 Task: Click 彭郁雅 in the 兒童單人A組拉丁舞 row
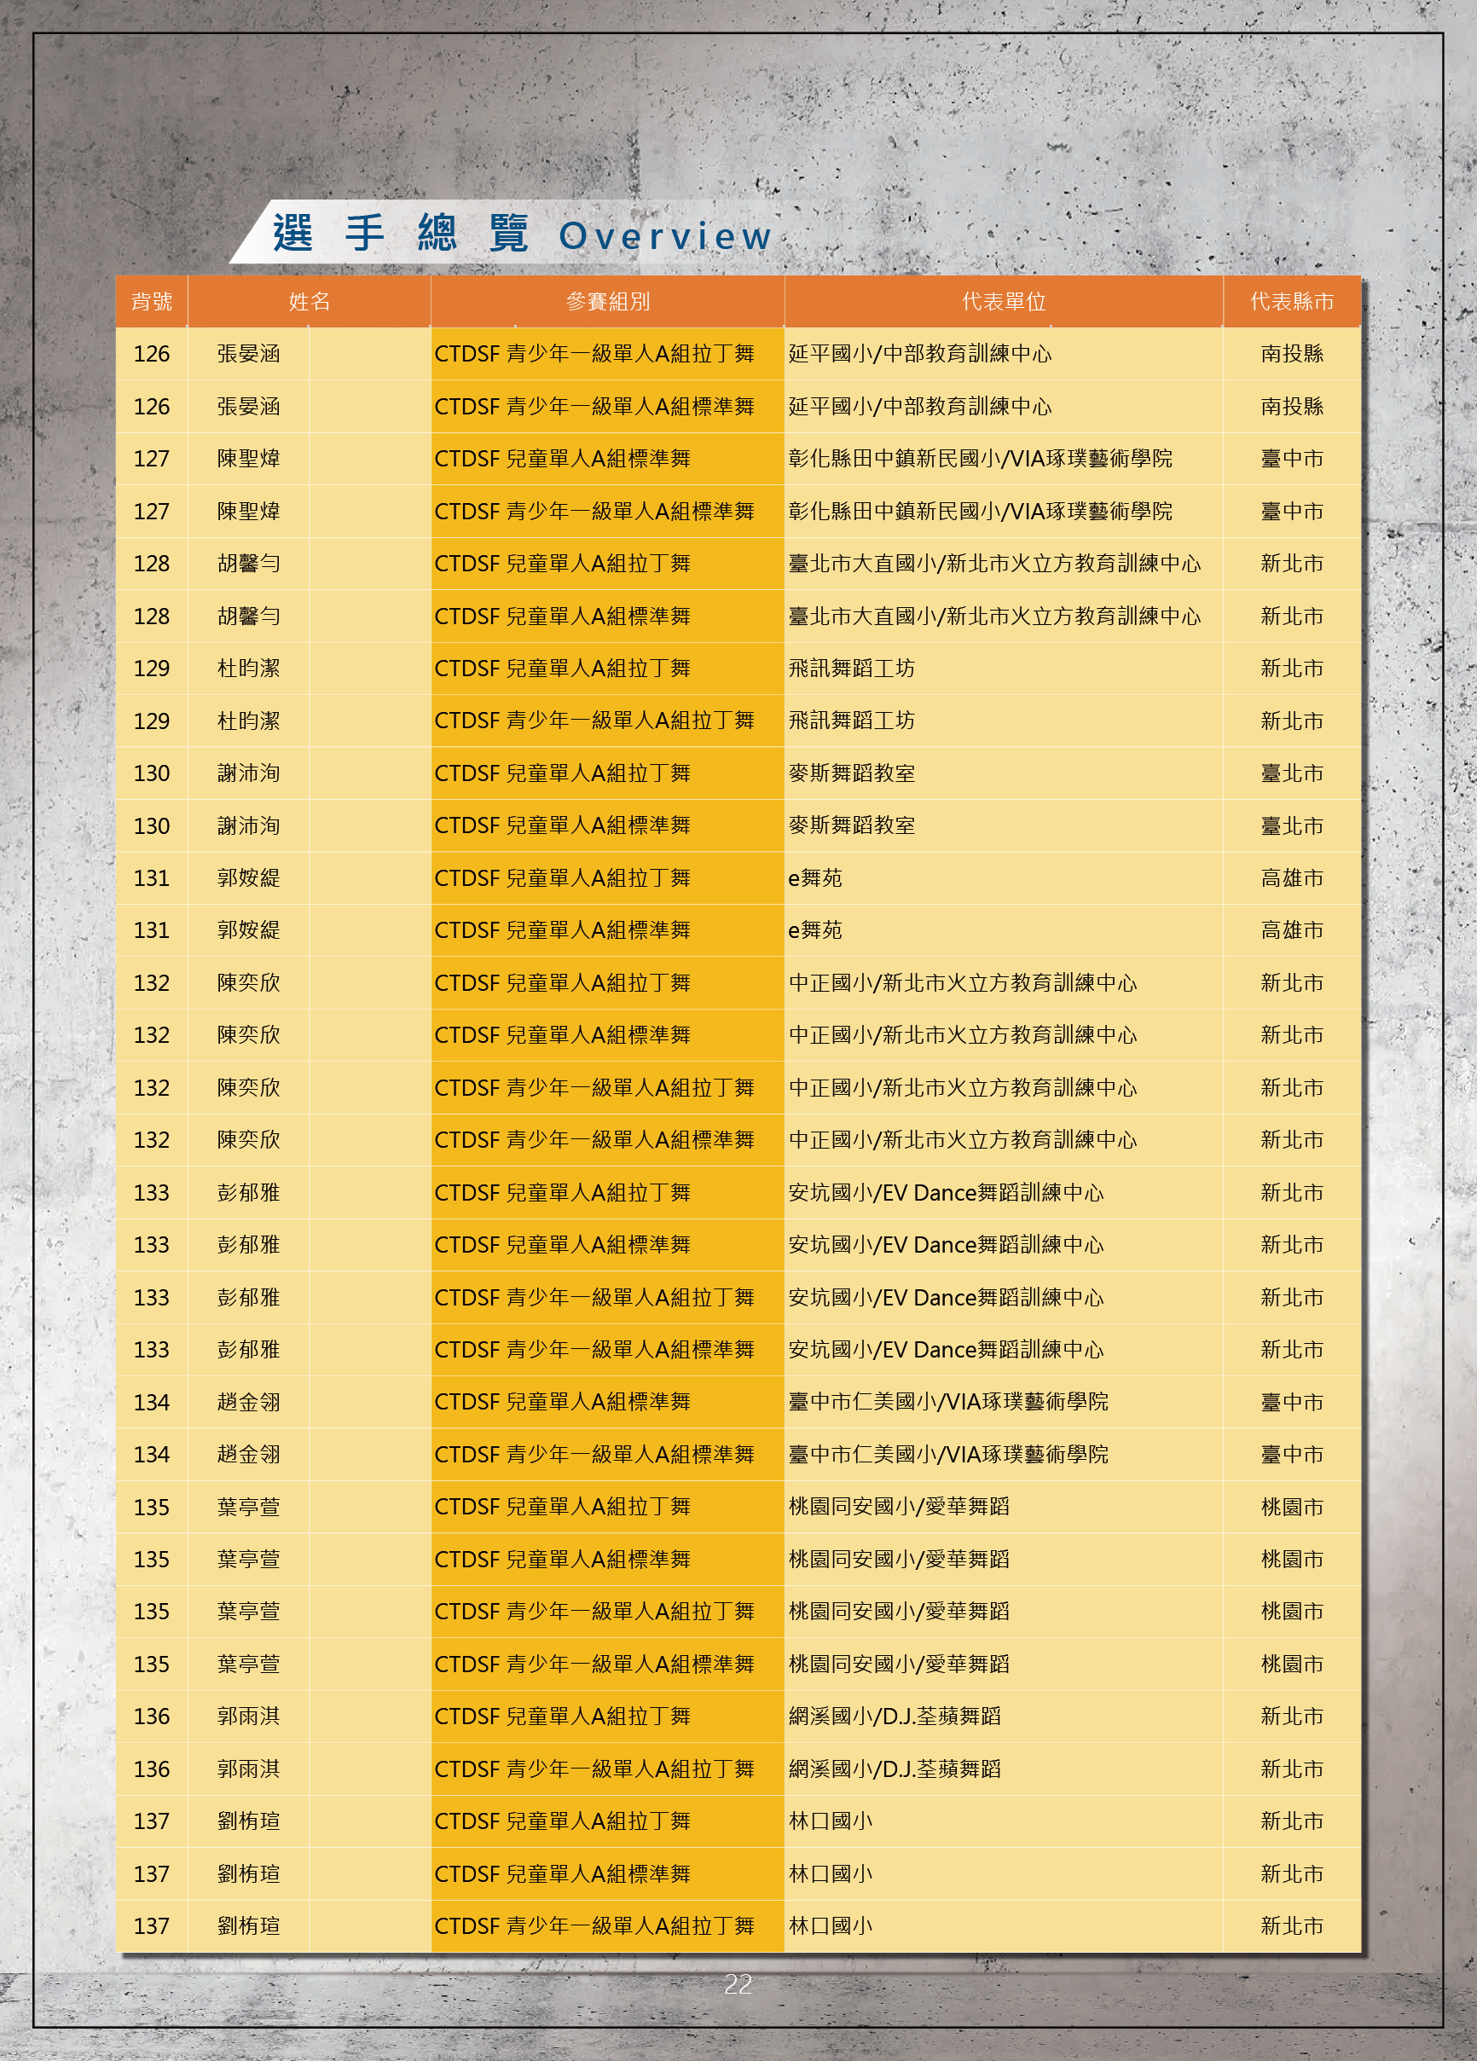[x=248, y=1192]
